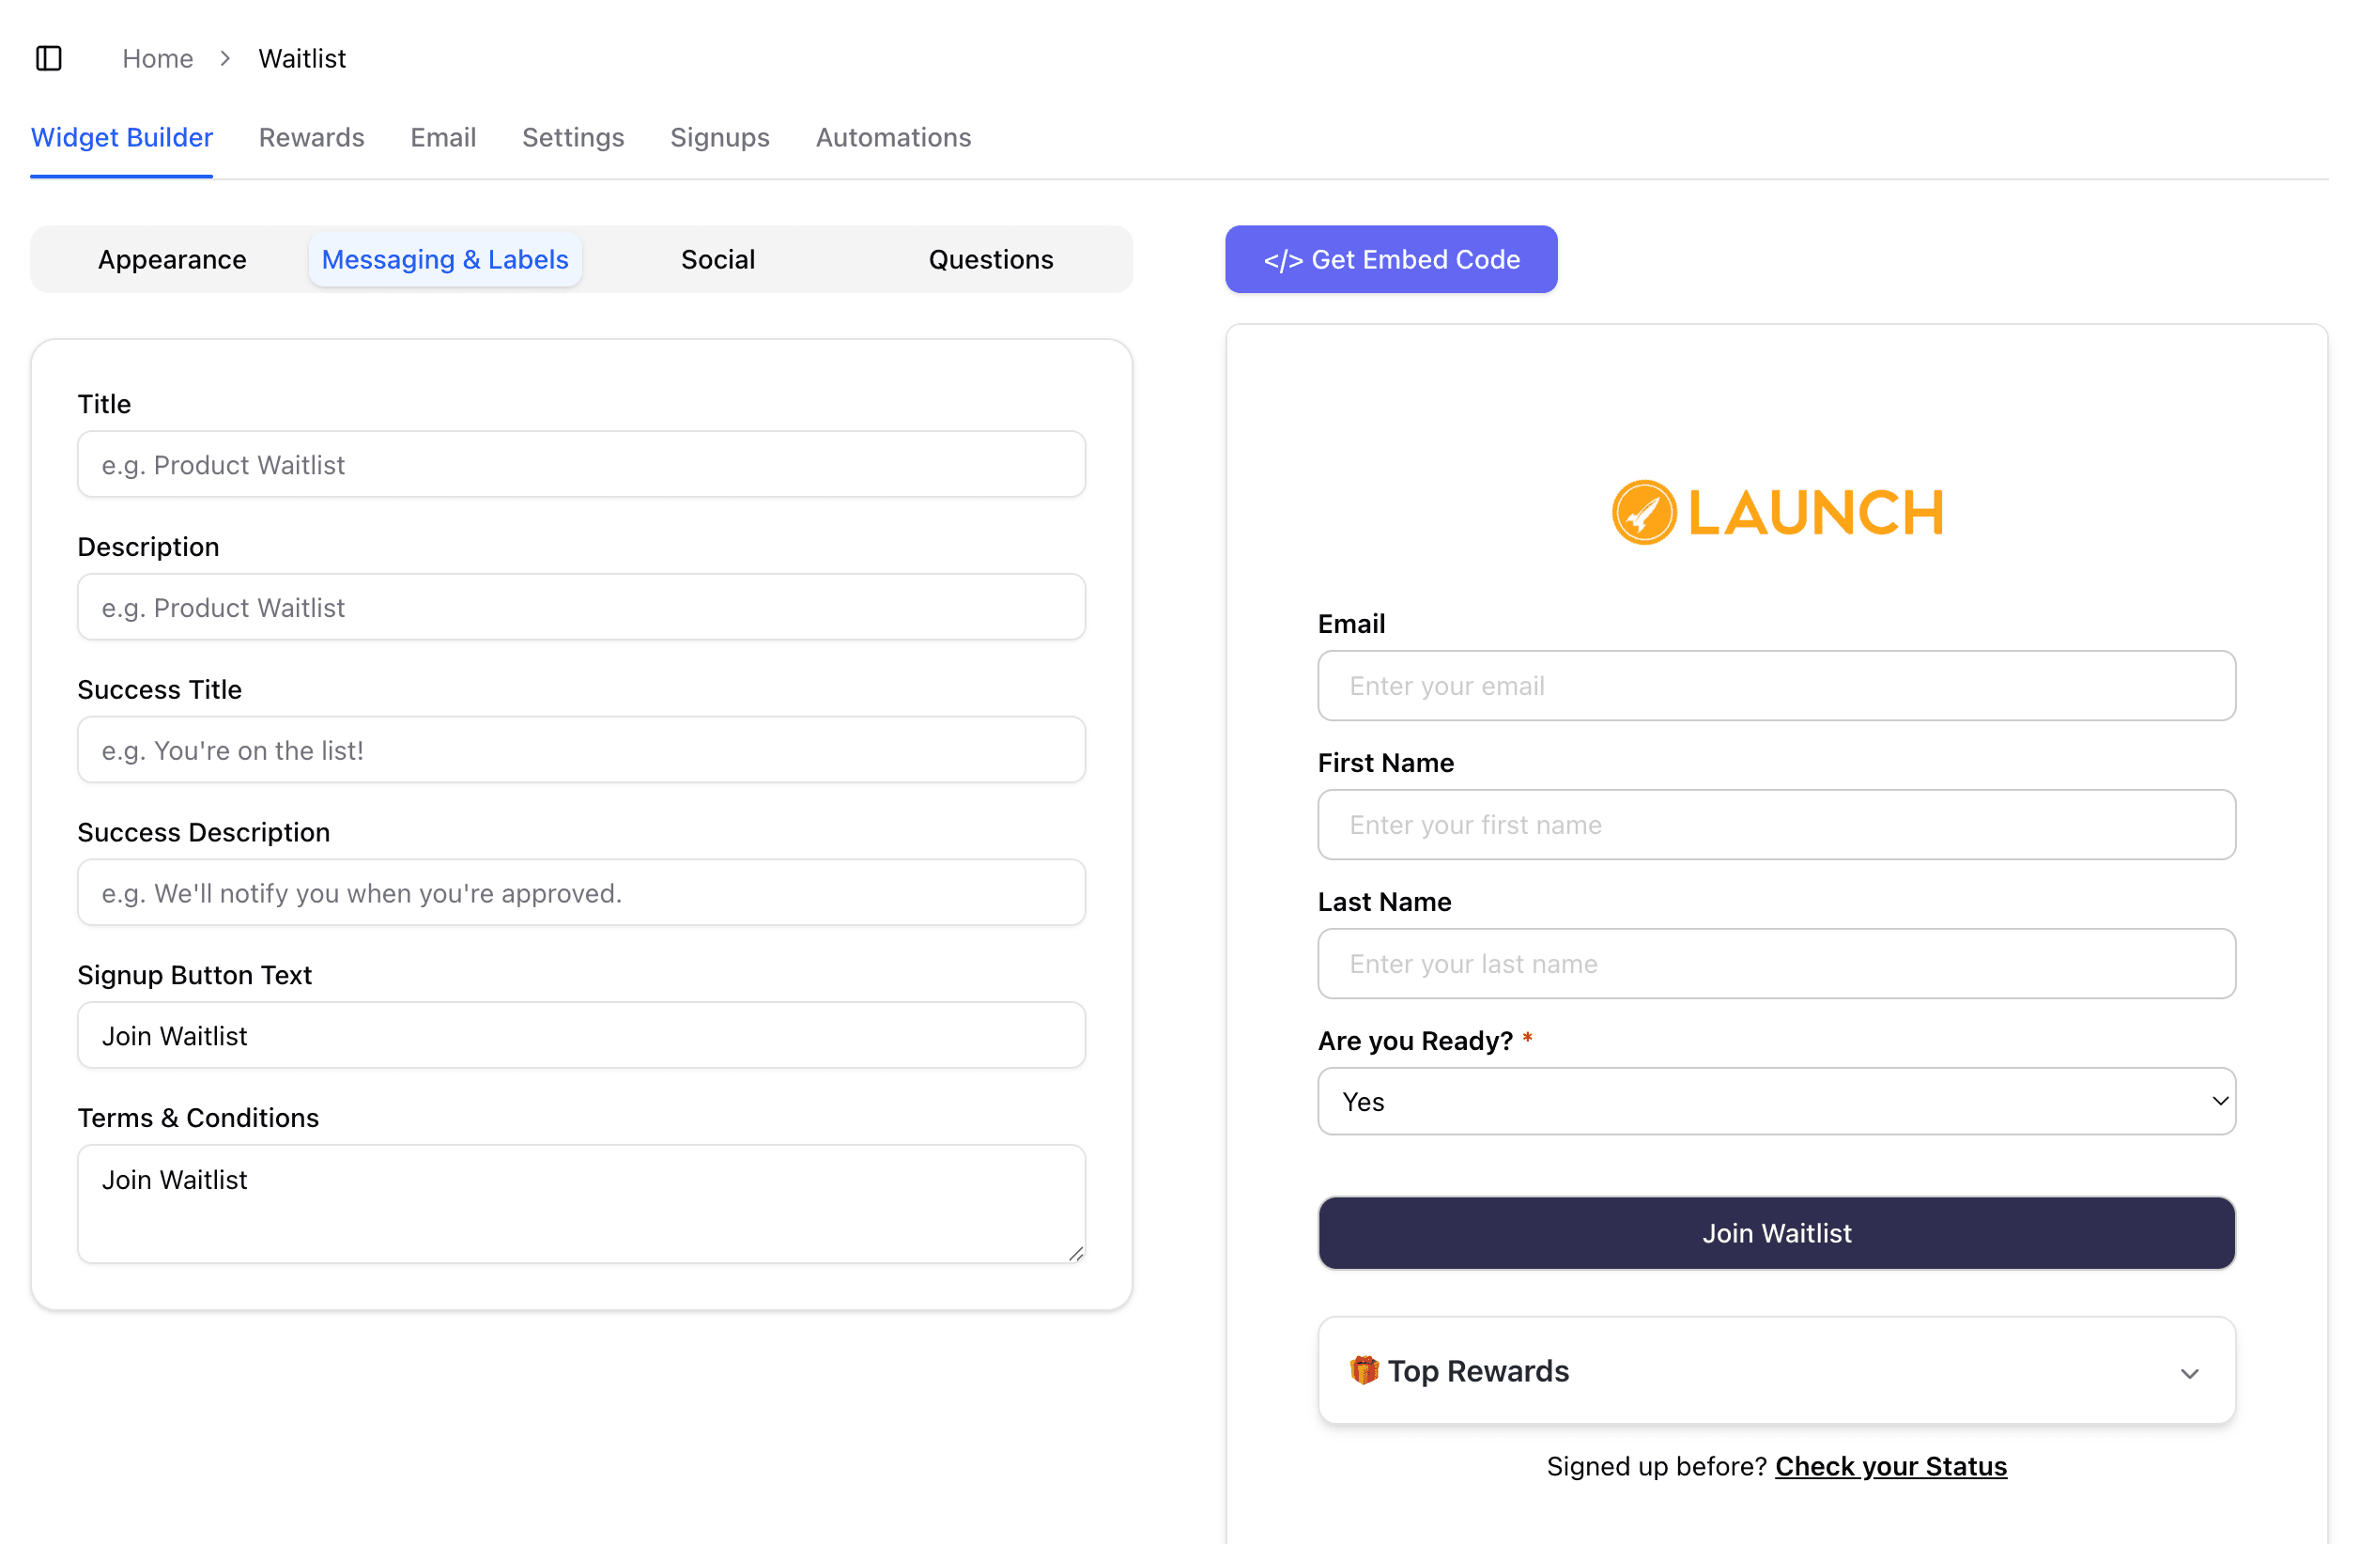Open the Automations tab
This screenshot has height=1544, width=2359.
[892, 137]
